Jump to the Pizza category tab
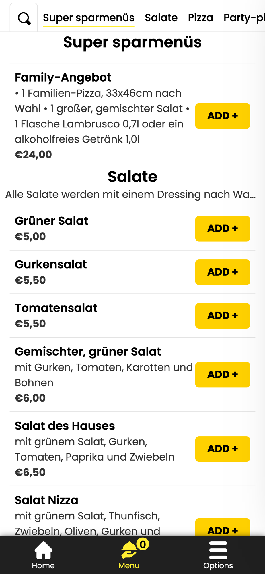The height and width of the screenshot is (574, 265). (200, 18)
